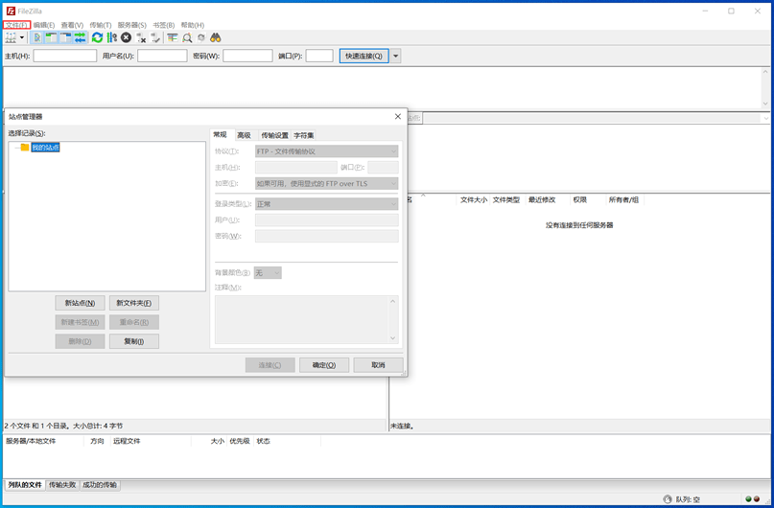Click the red activity LED indicator
774x508 pixels.
(x=756, y=499)
